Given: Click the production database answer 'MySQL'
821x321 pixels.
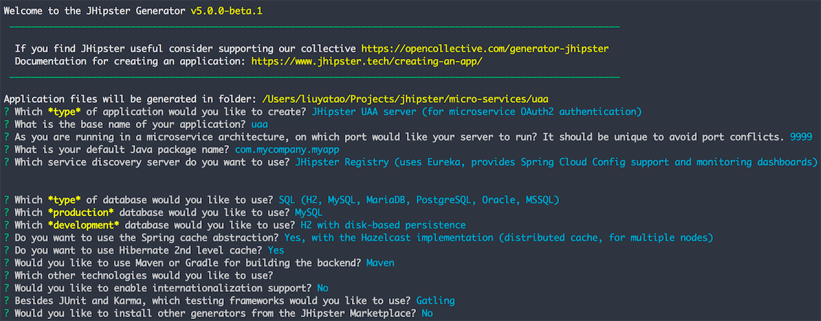Looking at the screenshot, I should (x=309, y=212).
